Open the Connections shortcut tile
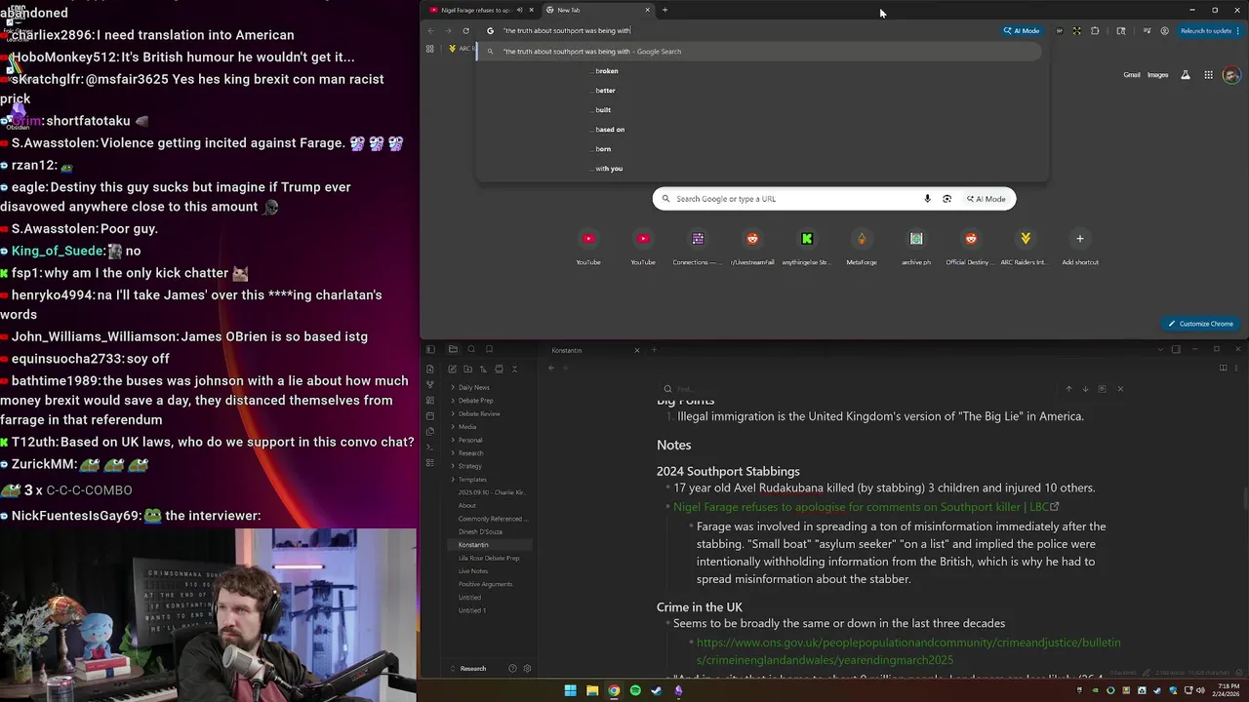1249x702 pixels. tap(698, 246)
